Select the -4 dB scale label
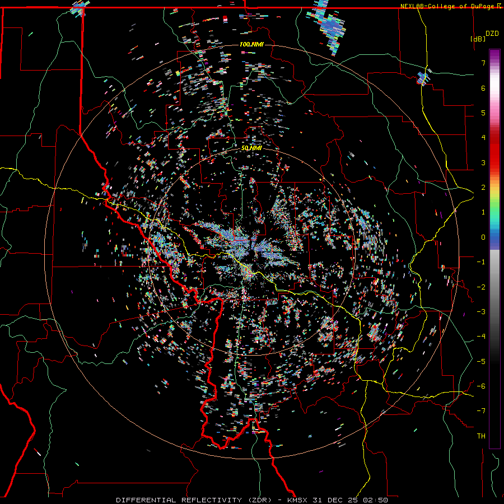Screen dimensions: 504x504 (481, 337)
